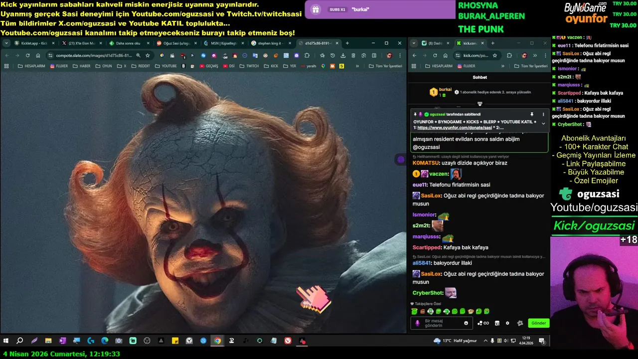This screenshot has width=638, height=359.
Task: Open Downloads in left browser toolbar
Action: click(342, 55)
